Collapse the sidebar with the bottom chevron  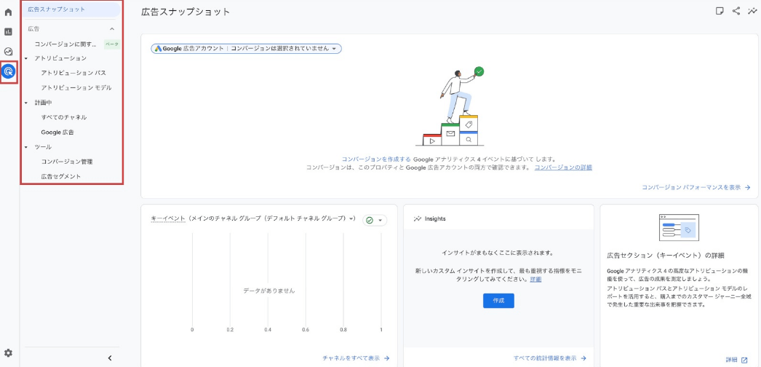pyautogui.click(x=110, y=358)
